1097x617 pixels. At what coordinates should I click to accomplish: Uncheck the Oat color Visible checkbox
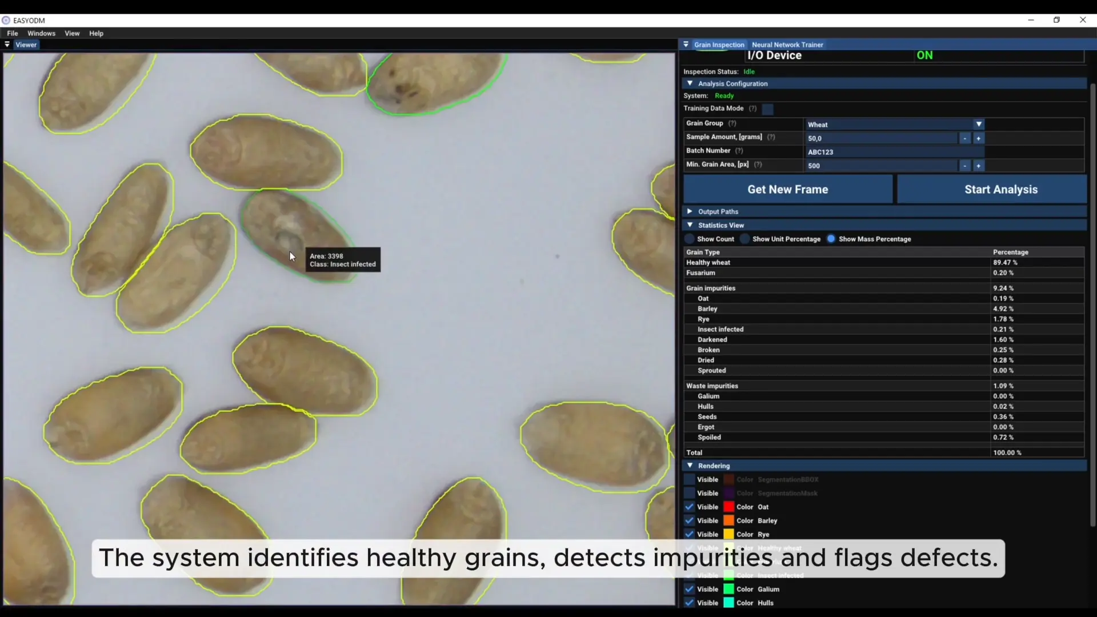[690, 507]
